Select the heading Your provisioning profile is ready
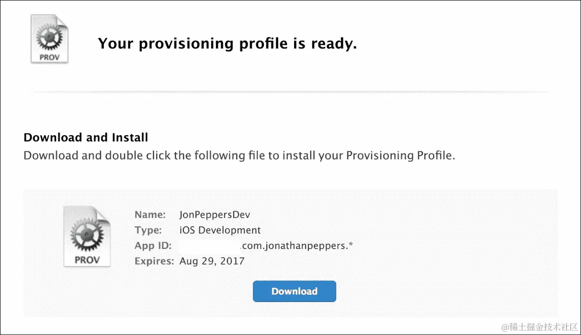581x335 pixels. [227, 43]
